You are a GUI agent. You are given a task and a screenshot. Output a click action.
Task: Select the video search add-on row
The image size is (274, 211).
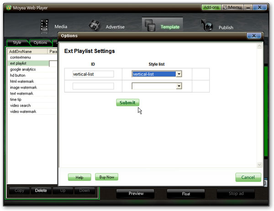pyautogui.click(x=32, y=105)
